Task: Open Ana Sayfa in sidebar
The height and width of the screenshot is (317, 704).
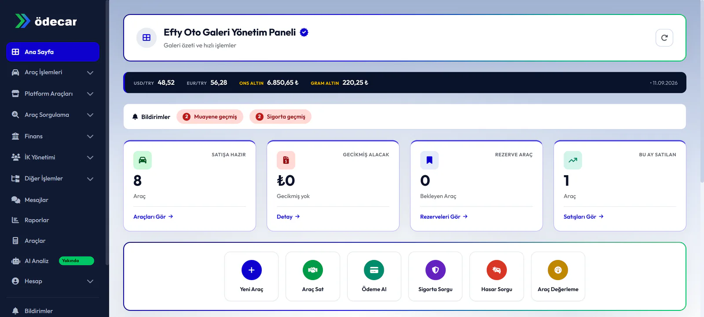Action: 53,52
